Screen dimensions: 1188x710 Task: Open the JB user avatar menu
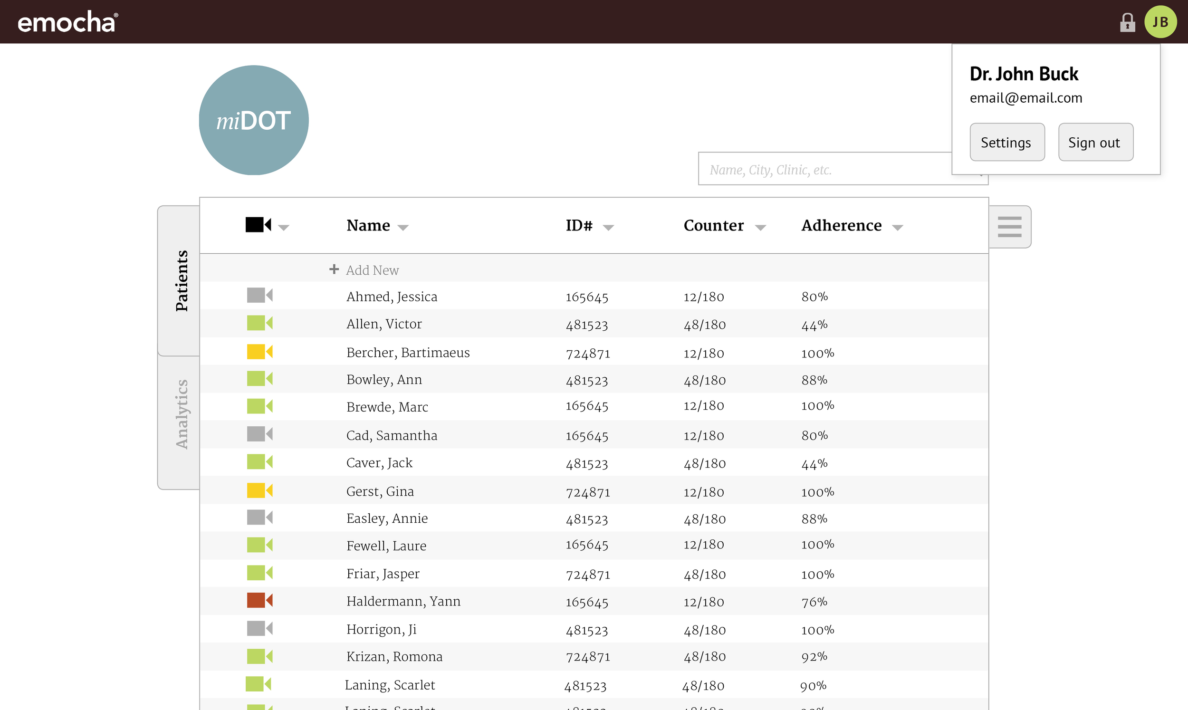click(1160, 22)
